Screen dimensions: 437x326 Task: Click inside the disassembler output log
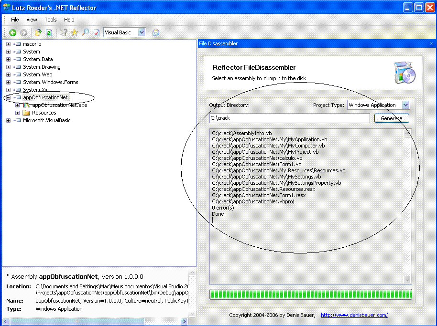[x=306, y=207]
